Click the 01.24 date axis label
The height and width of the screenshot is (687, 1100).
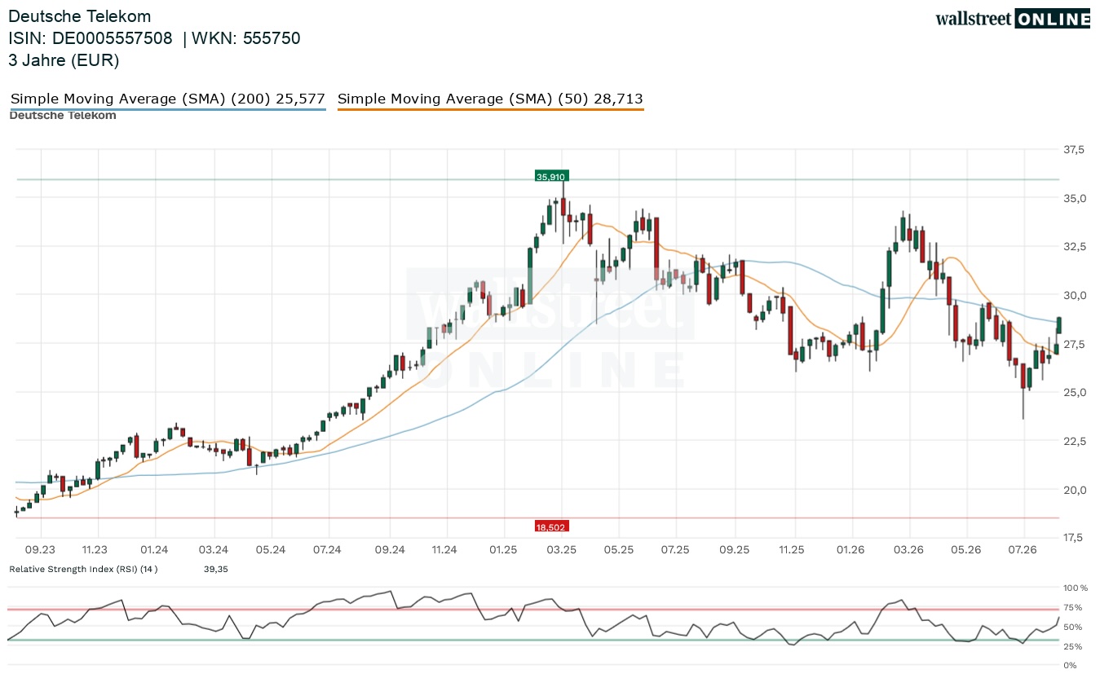[x=154, y=550]
